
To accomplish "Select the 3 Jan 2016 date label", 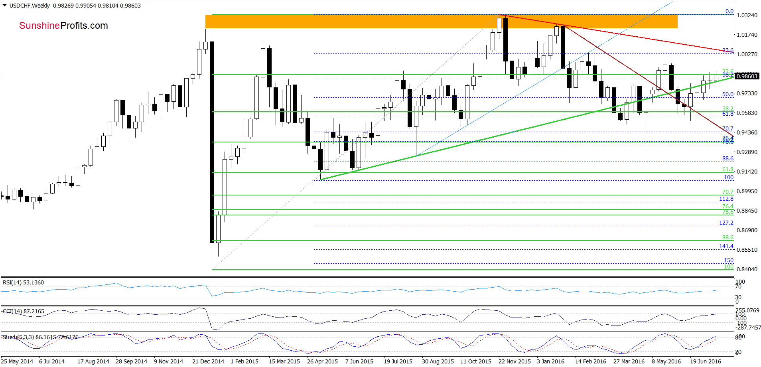I will (551, 361).
